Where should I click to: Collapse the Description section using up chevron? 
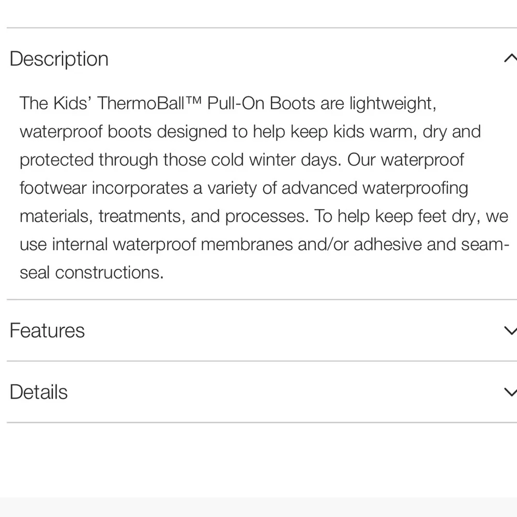click(510, 58)
